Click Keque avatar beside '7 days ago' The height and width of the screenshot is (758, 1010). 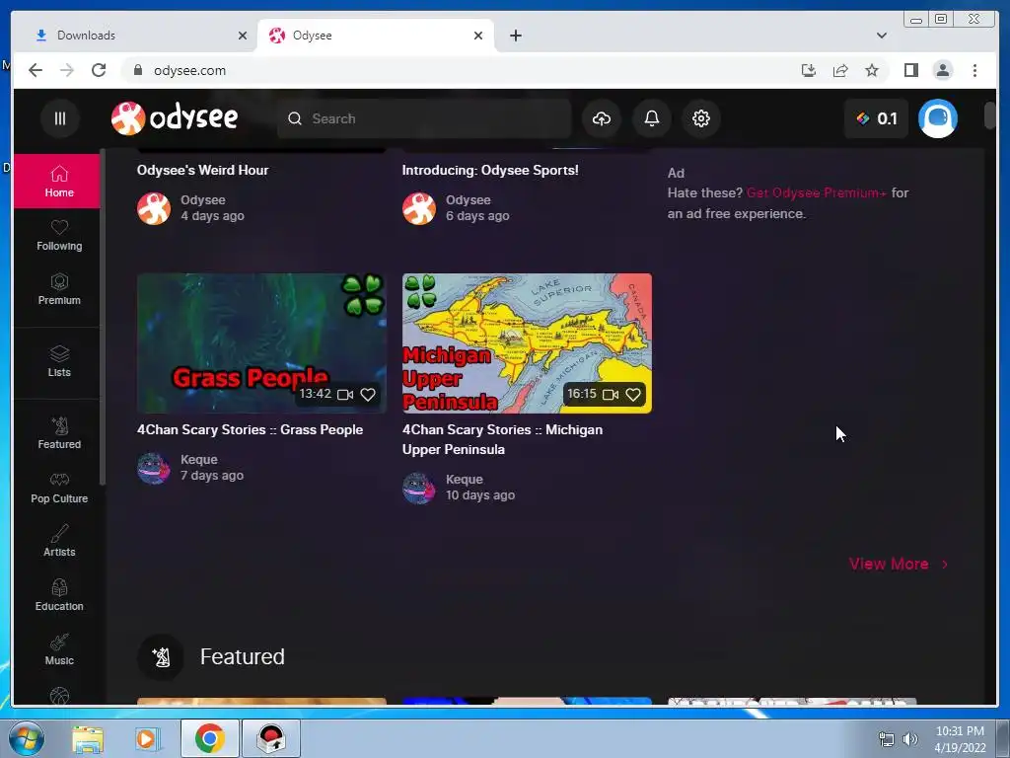click(x=153, y=468)
